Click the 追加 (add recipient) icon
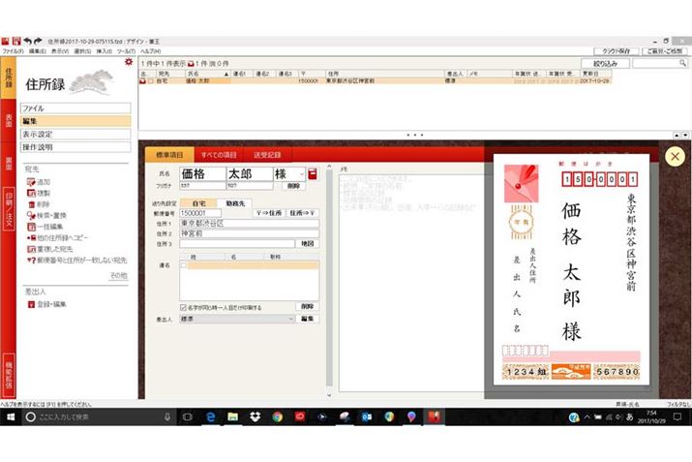Viewport: 692px width, 462px height. pos(30,182)
